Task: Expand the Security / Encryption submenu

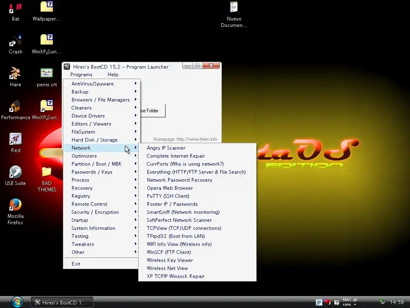Action: (102, 212)
